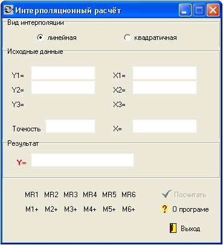Select the квадратичная interpolation radio button
Screen dimensions: 223x245
coord(127,38)
